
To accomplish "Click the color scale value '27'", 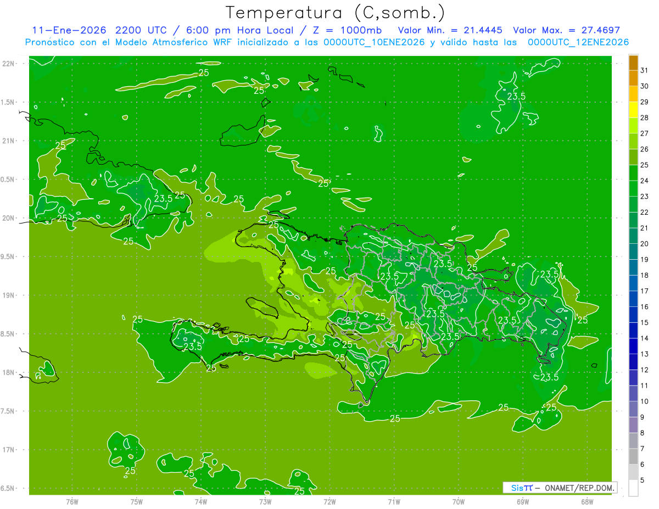I will (645, 133).
